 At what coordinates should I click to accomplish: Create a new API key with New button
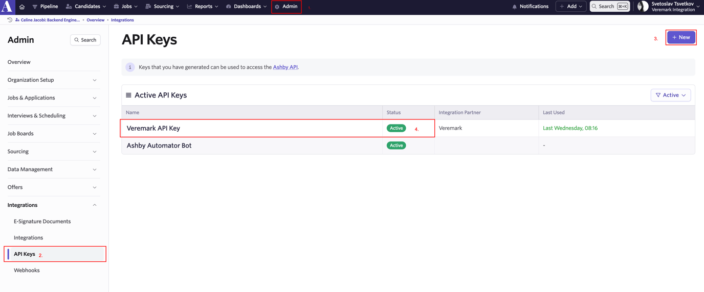680,37
